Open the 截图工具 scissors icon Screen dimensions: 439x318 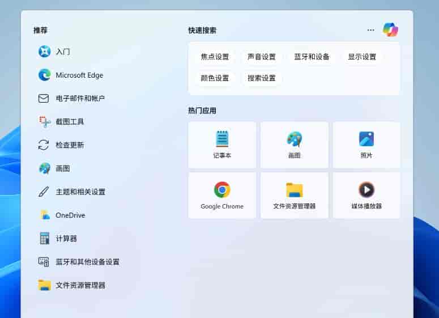44,122
